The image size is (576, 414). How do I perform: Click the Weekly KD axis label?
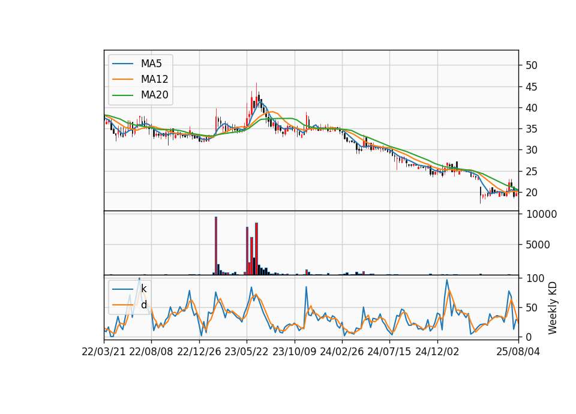pyautogui.click(x=553, y=308)
